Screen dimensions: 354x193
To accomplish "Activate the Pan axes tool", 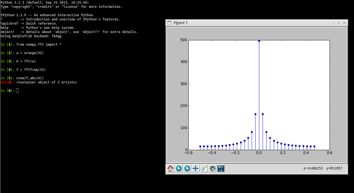I will click(x=196, y=168).
